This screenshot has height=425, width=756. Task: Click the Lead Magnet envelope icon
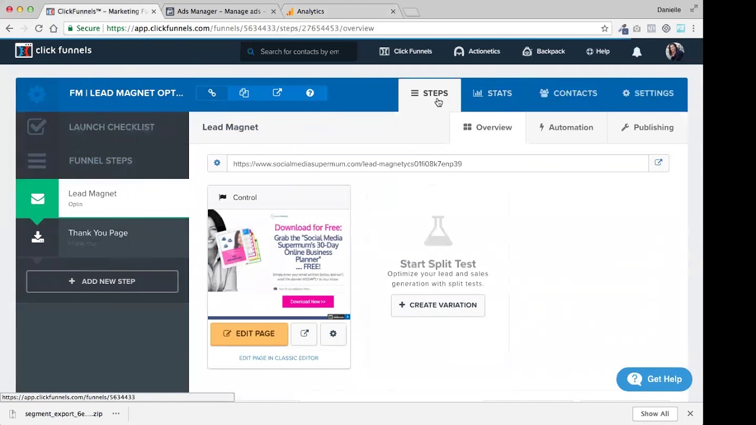coord(37,199)
